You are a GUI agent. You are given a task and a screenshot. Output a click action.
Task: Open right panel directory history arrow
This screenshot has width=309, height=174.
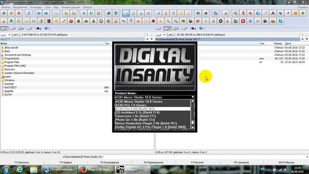pyautogui.click(x=307, y=39)
